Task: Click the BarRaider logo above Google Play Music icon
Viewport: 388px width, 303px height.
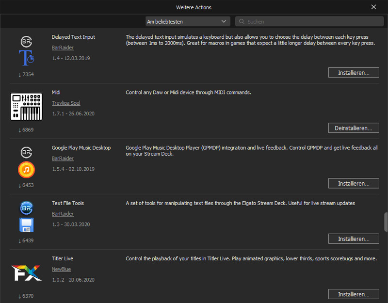Action: tap(26, 152)
